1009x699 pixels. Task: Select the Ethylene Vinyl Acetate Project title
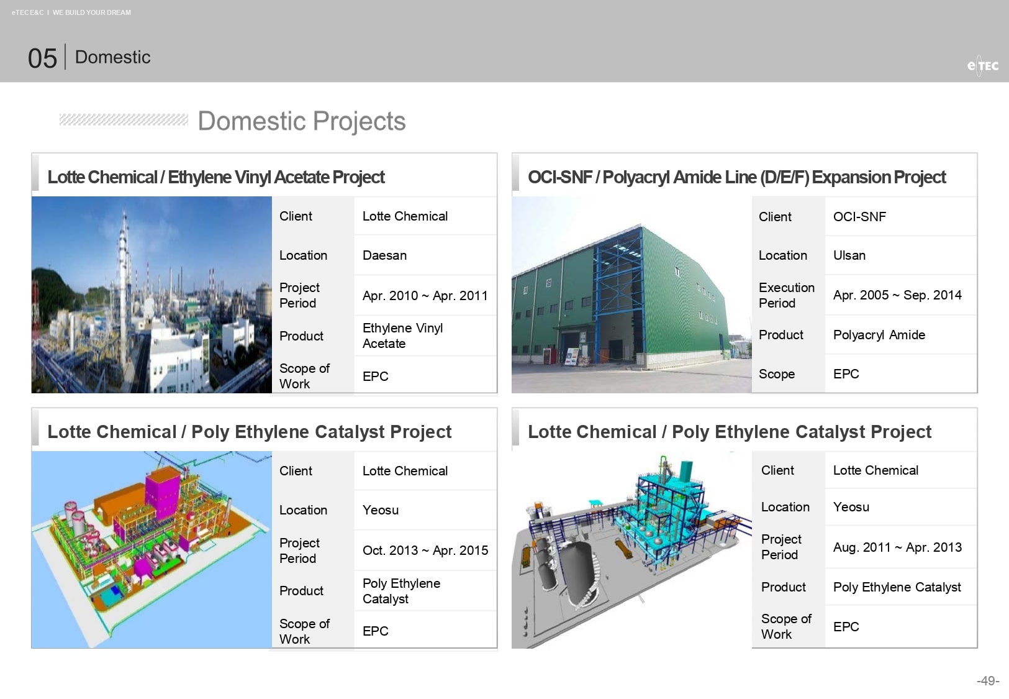click(216, 177)
